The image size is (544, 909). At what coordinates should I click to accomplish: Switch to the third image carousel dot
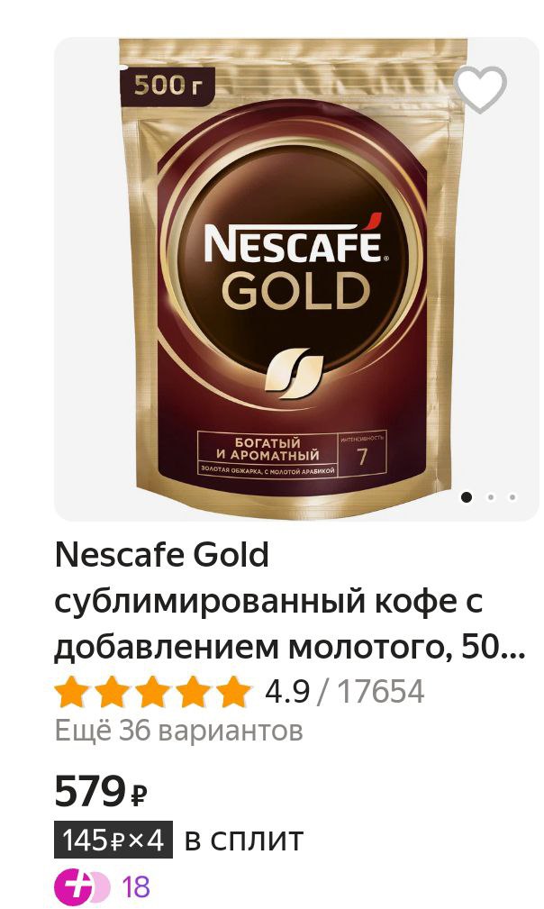click(x=512, y=496)
